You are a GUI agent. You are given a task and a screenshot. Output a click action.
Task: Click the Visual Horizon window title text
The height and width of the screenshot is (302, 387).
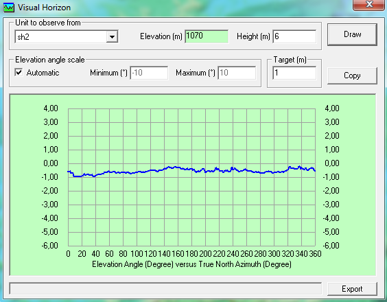pyautogui.click(x=44, y=8)
